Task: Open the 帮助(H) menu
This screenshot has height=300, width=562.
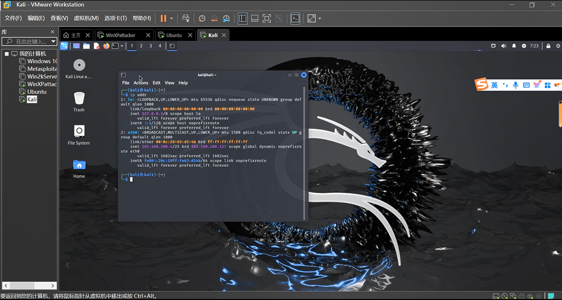Action: 142,18
